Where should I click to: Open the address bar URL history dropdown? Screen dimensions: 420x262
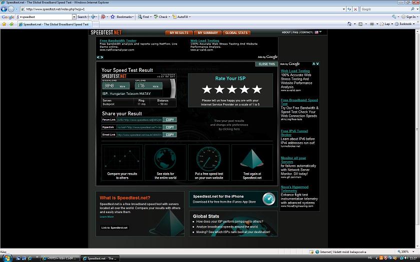pos(344,9)
